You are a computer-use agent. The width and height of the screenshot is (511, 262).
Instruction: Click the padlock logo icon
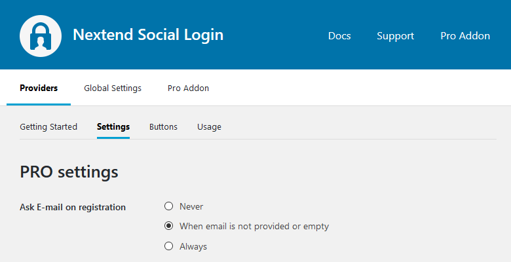pyautogui.click(x=41, y=35)
